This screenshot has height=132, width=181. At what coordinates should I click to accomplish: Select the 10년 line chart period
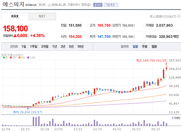(x=80, y=46)
